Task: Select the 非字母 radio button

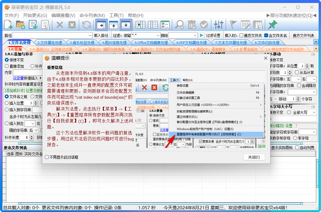Action: point(295,138)
